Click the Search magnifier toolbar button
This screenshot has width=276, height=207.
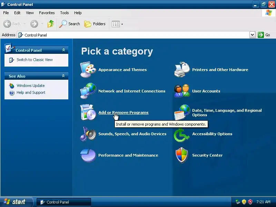pyautogui.click(x=70, y=24)
